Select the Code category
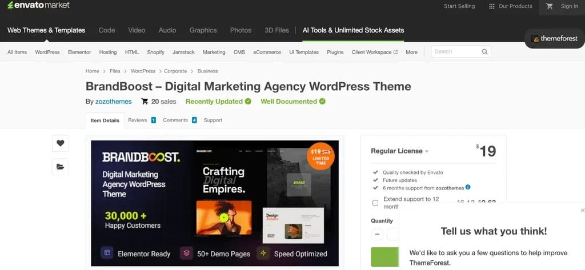The width and height of the screenshot is (585, 270). pos(107,30)
